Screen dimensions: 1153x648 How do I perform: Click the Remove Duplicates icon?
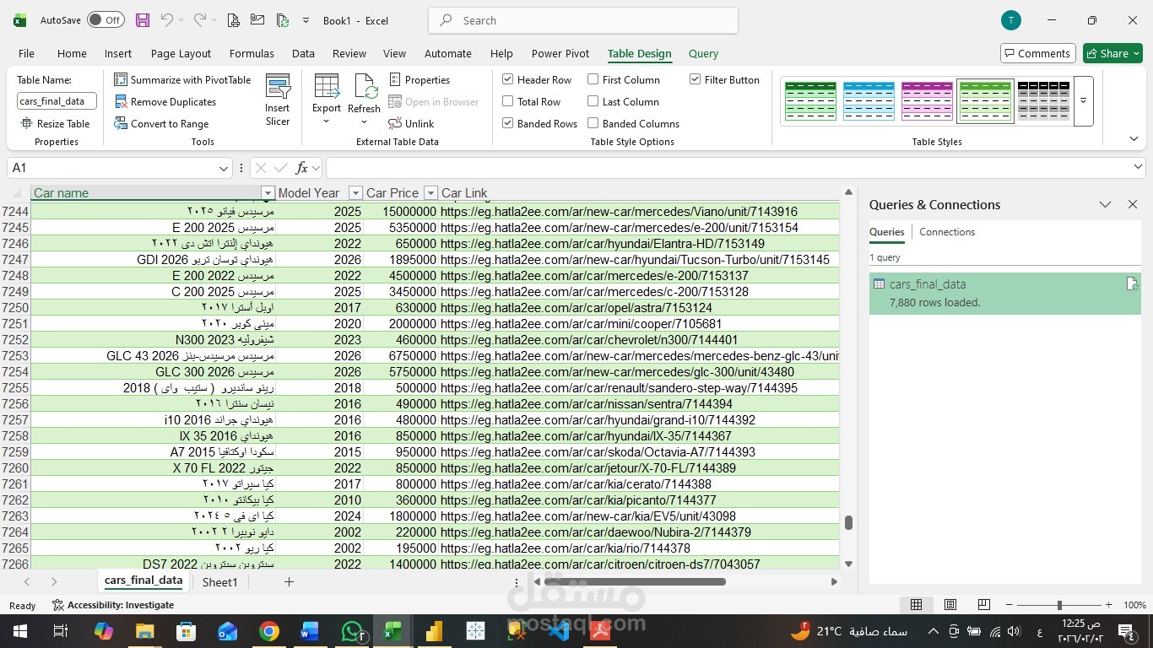121,101
